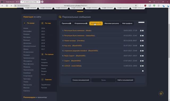The height and width of the screenshot is (101, 170).
Task: Click the 'По году' calendar icon
Action: 42,23
